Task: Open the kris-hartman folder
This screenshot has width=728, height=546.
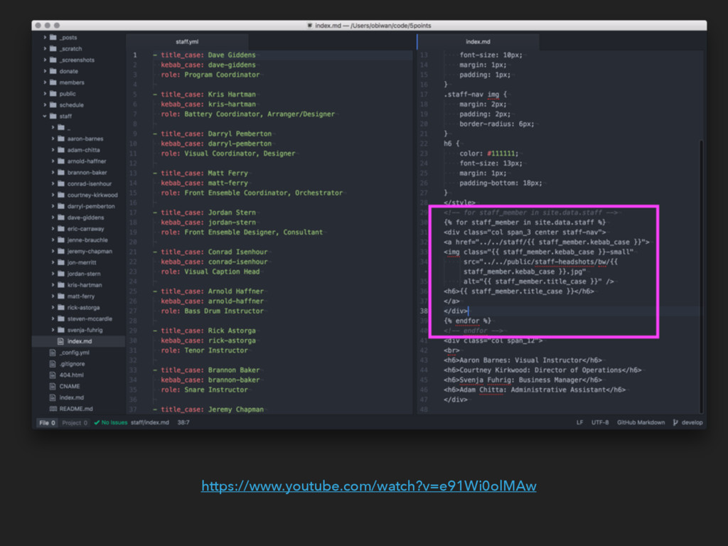Action: coord(85,285)
